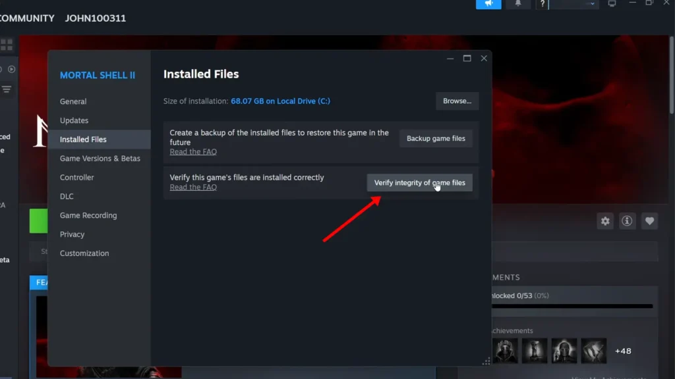Minimize the properties dialog
675x379 pixels.
tap(450, 59)
